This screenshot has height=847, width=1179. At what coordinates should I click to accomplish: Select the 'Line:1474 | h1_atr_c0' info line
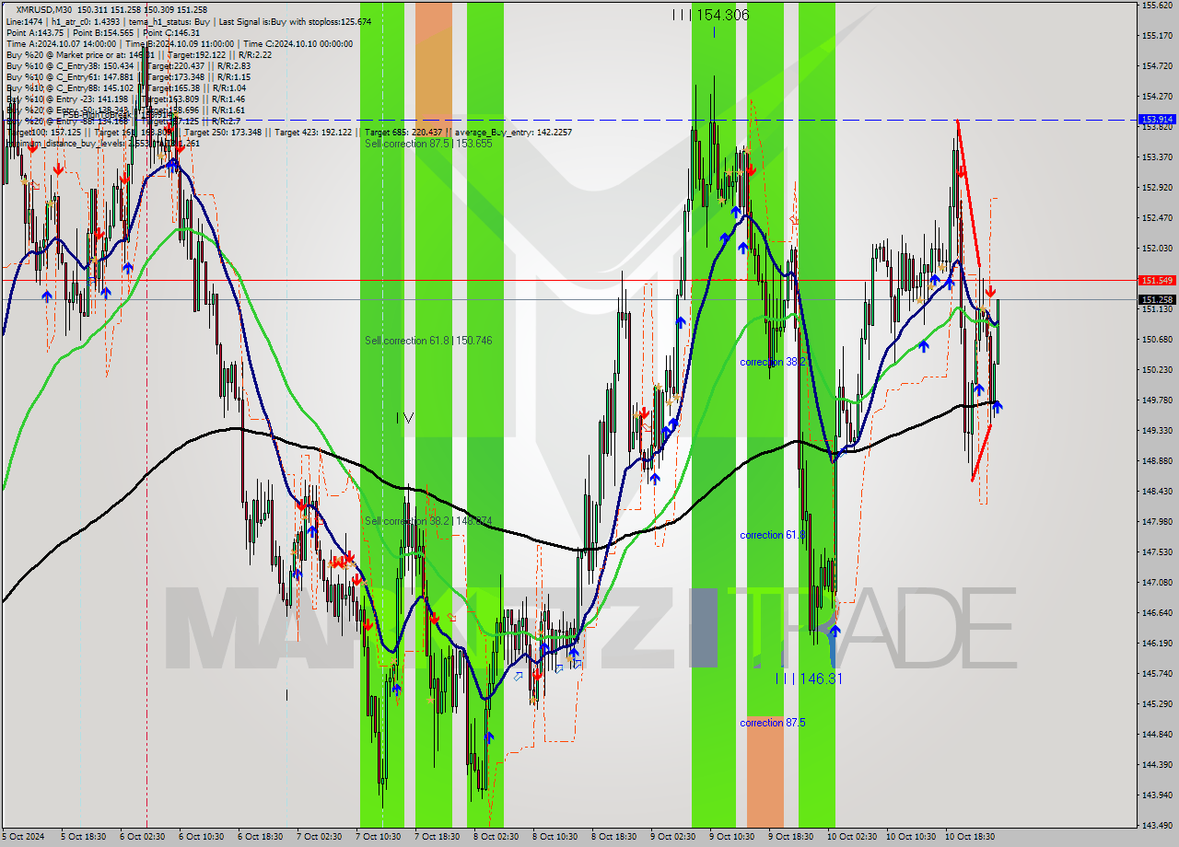[x=189, y=21]
